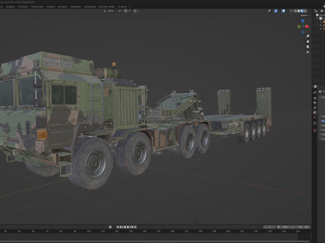
Task: Open the viewport Options dropdown
Action: [305, 16]
